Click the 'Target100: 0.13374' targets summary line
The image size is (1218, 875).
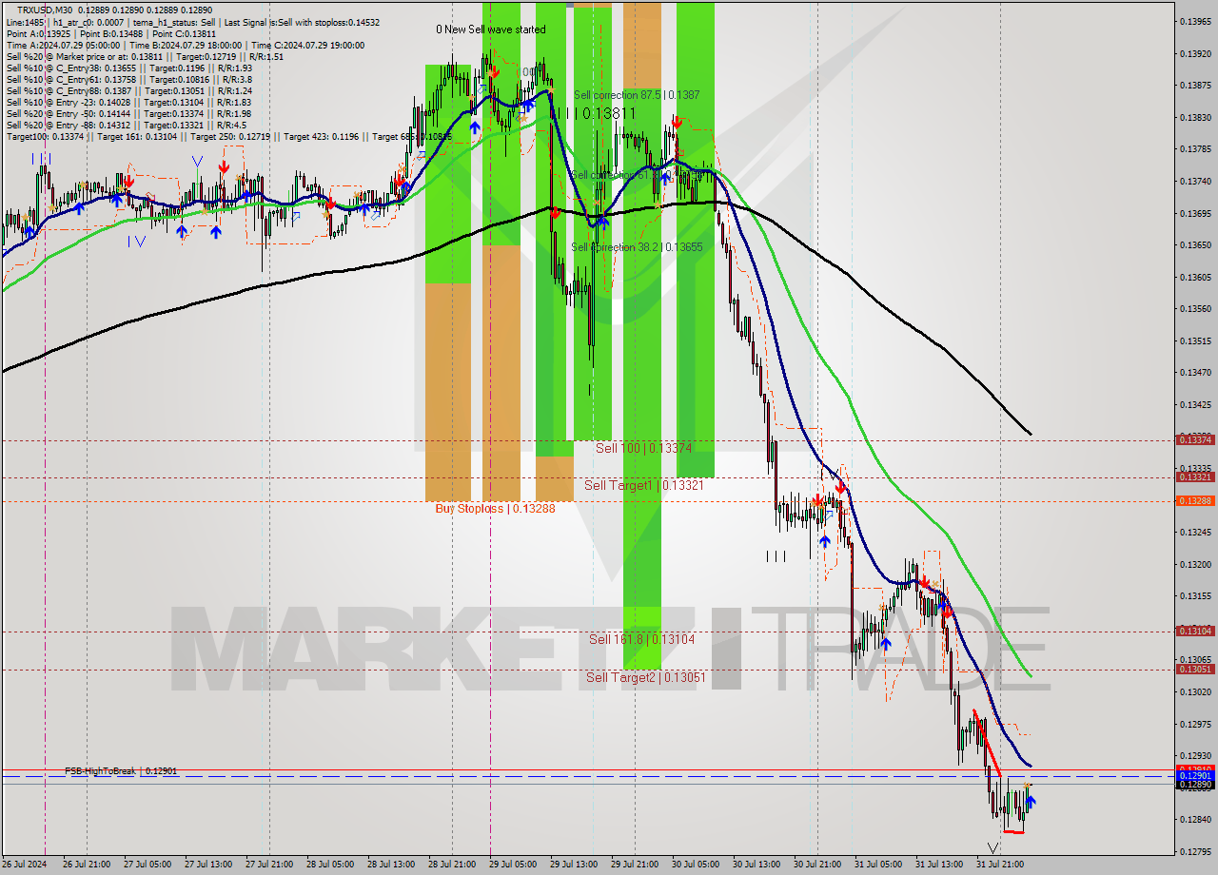pyautogui.click(x=228, y=136)
